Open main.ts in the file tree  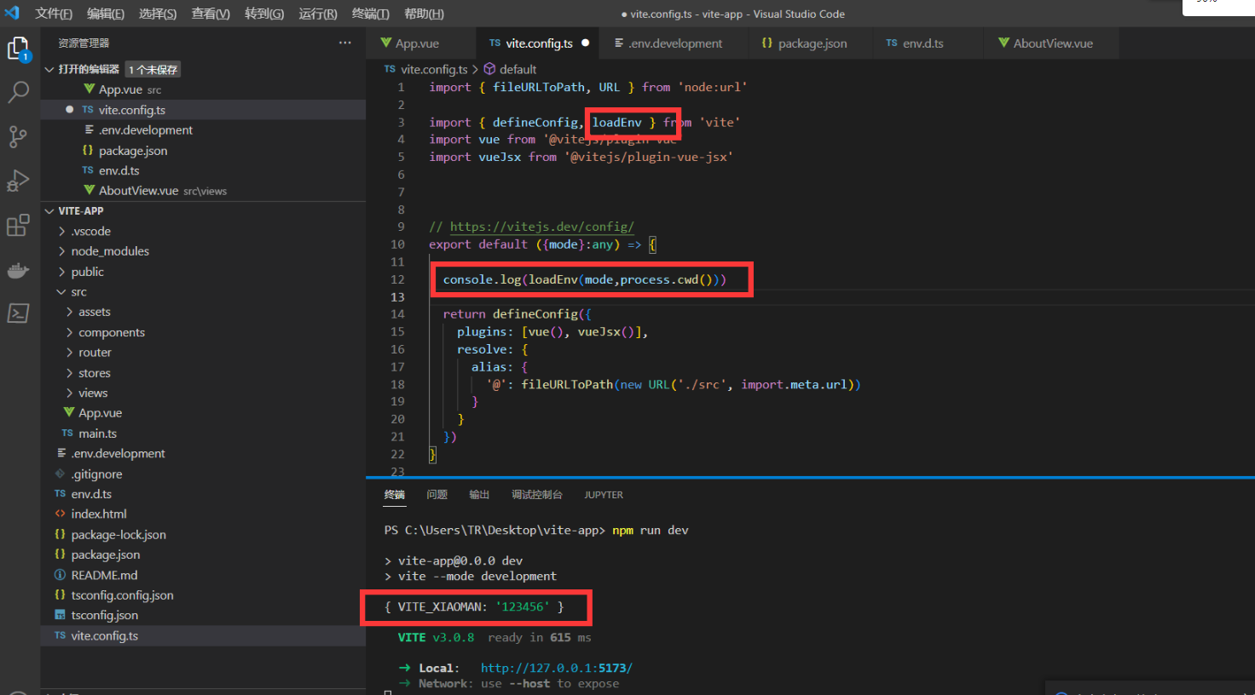click(97, 434)
